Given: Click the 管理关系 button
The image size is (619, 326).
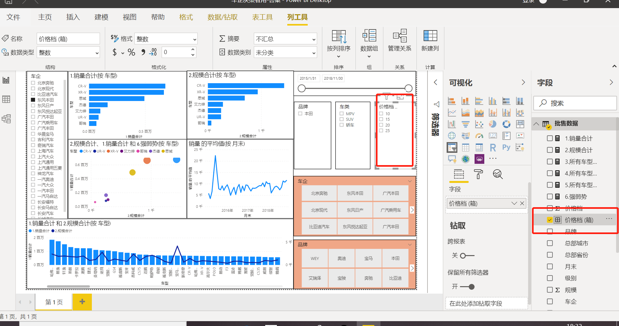Looking at the screenshot, I should point(400,40).
